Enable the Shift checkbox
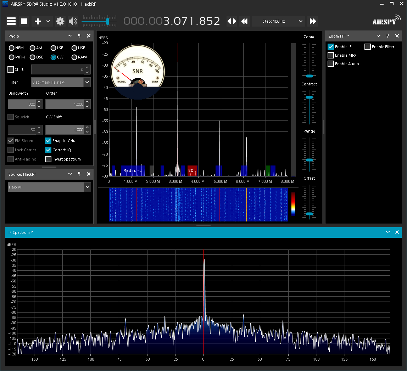The image size is (407, 371). (11, 69)
